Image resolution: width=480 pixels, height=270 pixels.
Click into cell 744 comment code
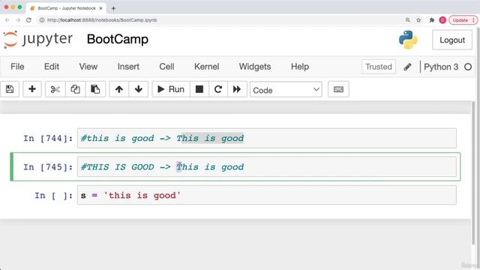(x=267, y=138)
